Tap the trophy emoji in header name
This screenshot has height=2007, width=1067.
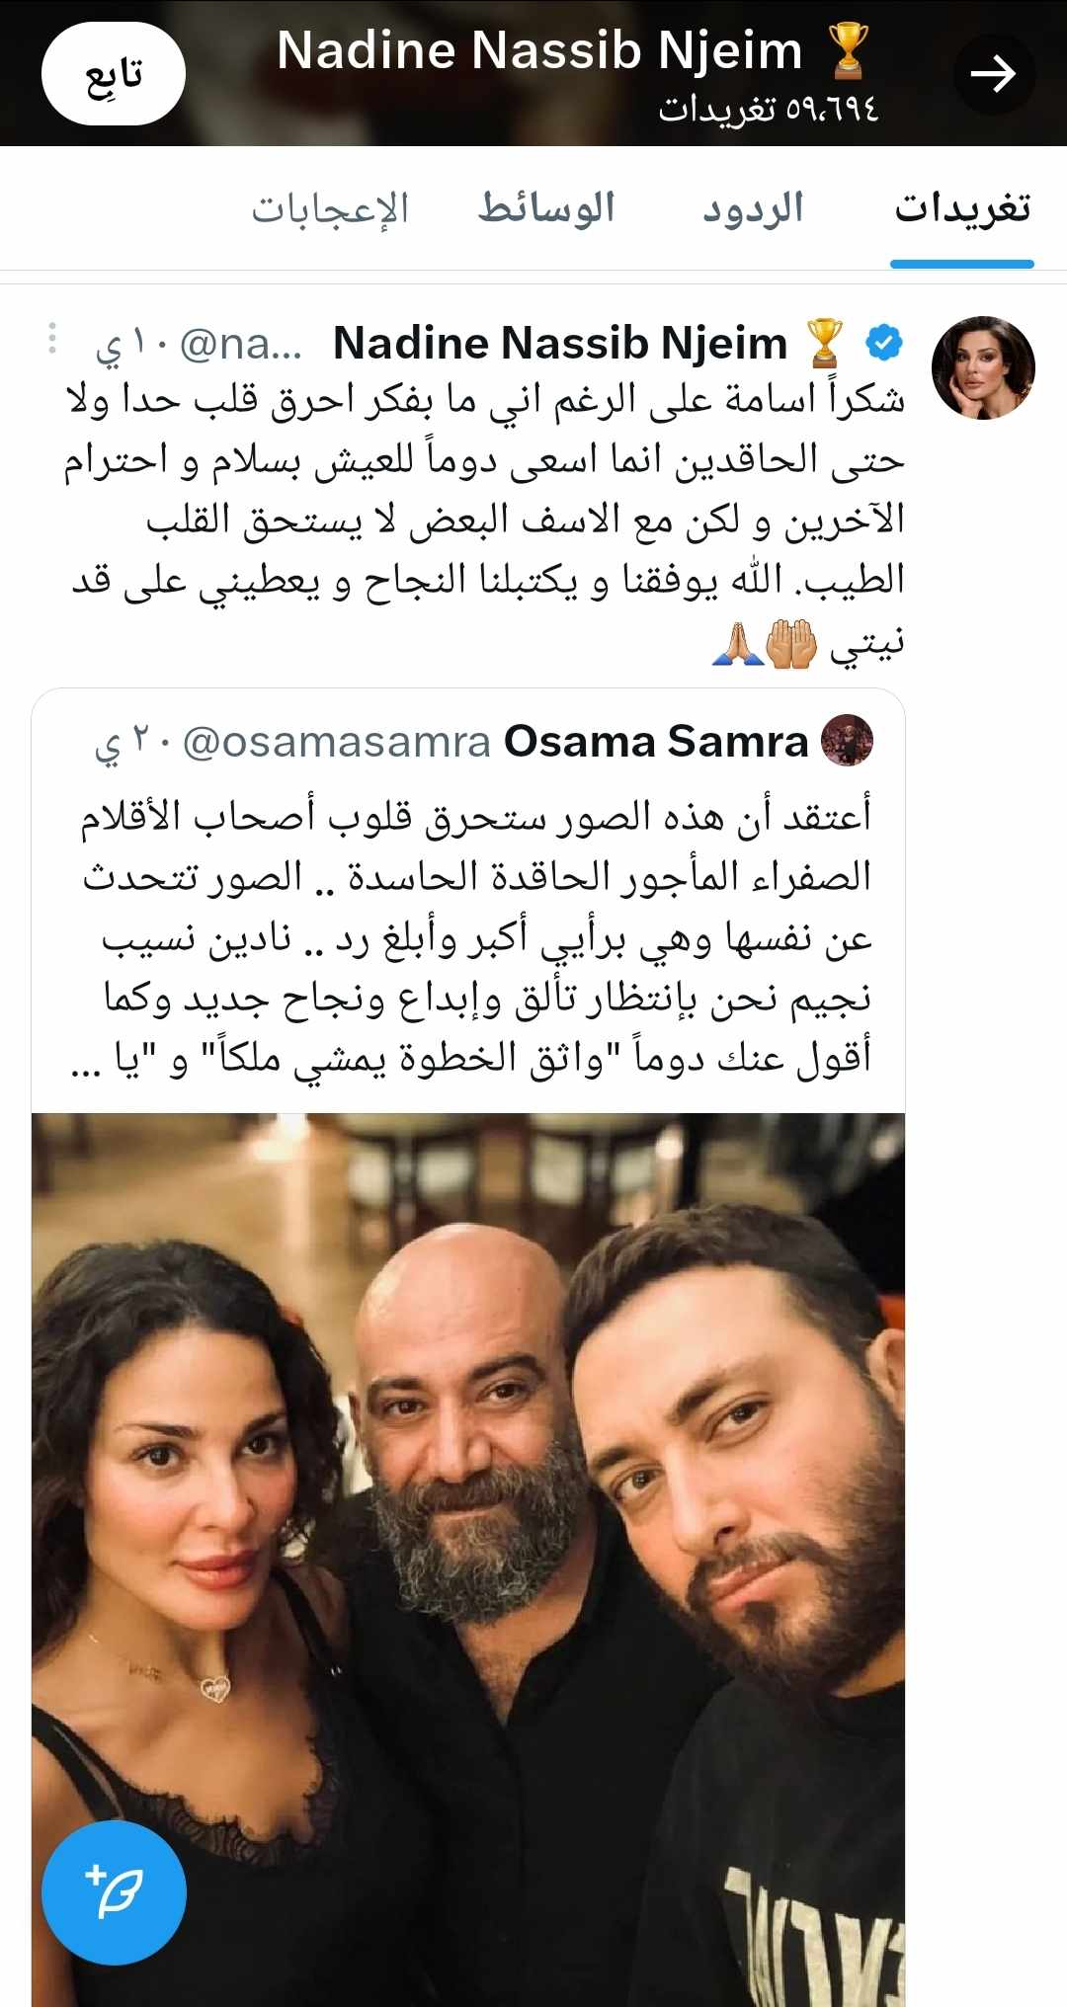coord(848,51)
